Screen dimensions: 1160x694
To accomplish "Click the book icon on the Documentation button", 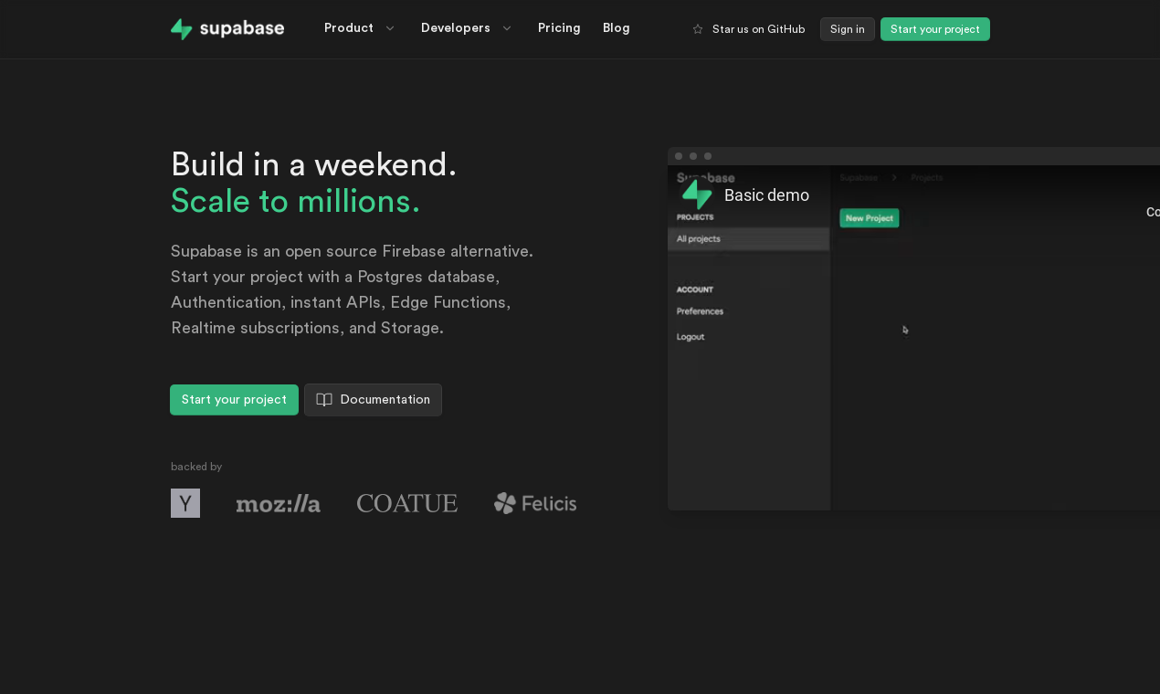I will click(x=323, y=400).
